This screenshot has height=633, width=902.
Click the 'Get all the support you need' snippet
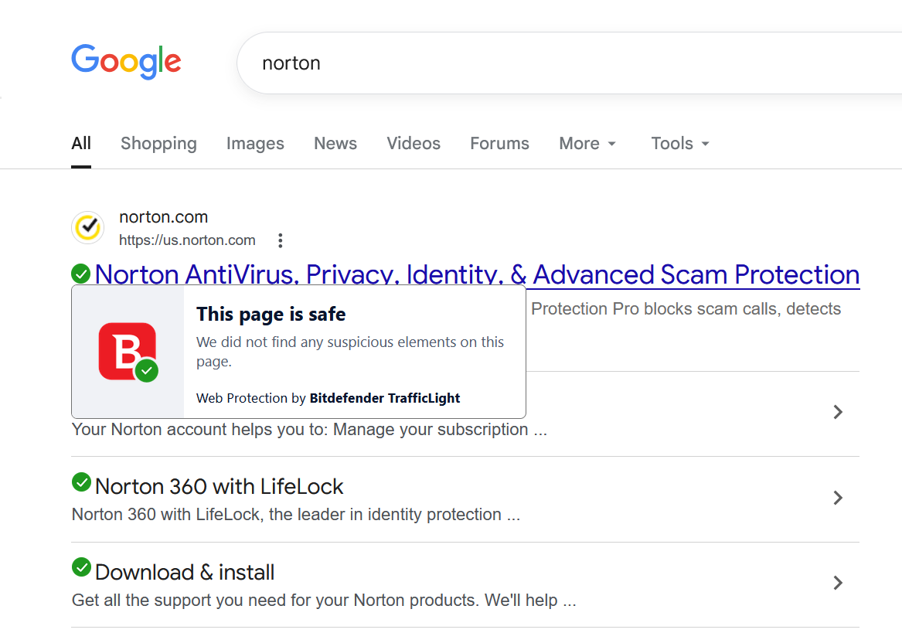click(324, 601)
